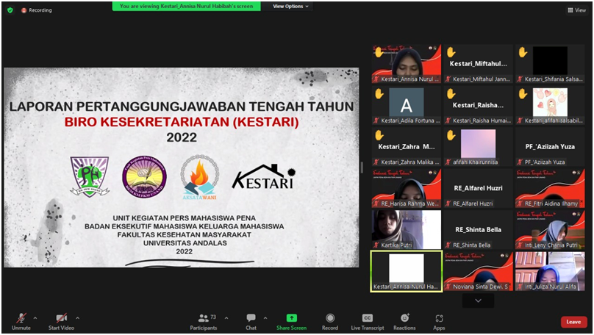594x335 pixels.
Task: Leave the meeting
Action: click(x=573, y=322)
